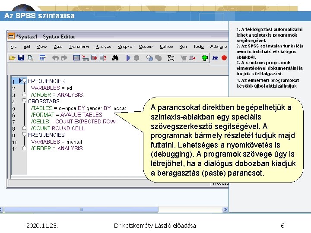Click the '*Syntax1 - Syntax Editor' window title
The image size is (311, 233).
pos(46,37)
